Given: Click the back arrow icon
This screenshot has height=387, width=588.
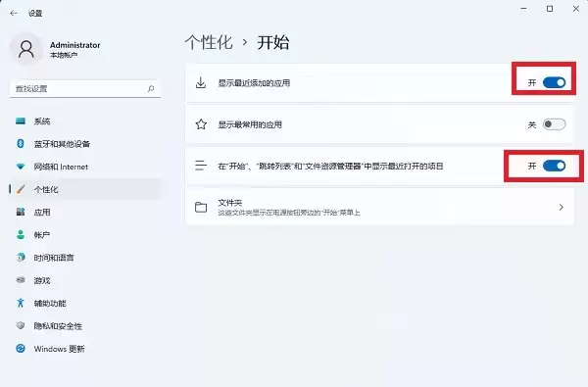Looking at the screenshot, I should click(x=14, y=13).
